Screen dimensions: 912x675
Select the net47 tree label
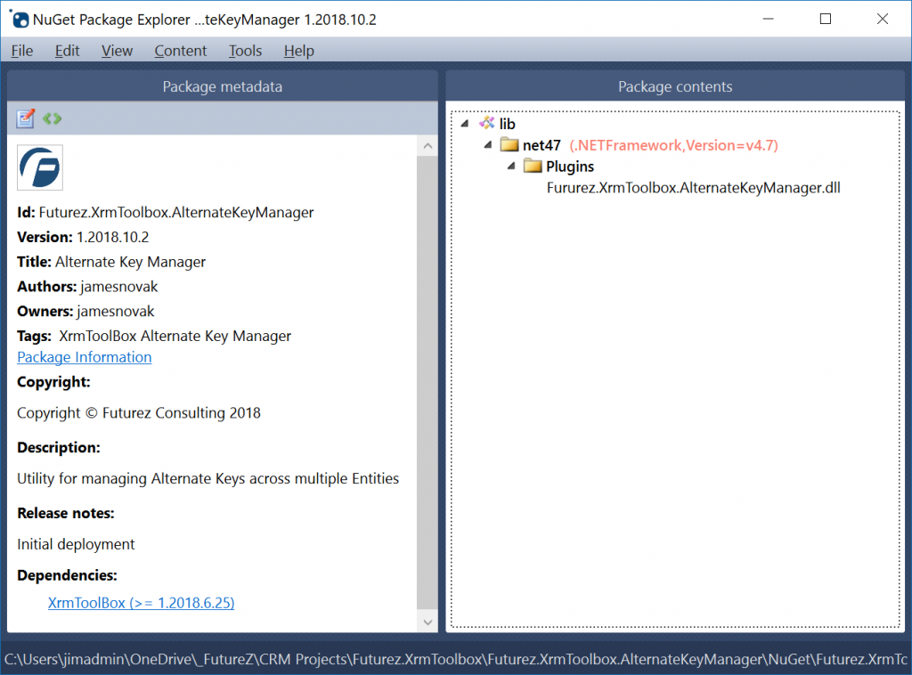click(541, 145)
